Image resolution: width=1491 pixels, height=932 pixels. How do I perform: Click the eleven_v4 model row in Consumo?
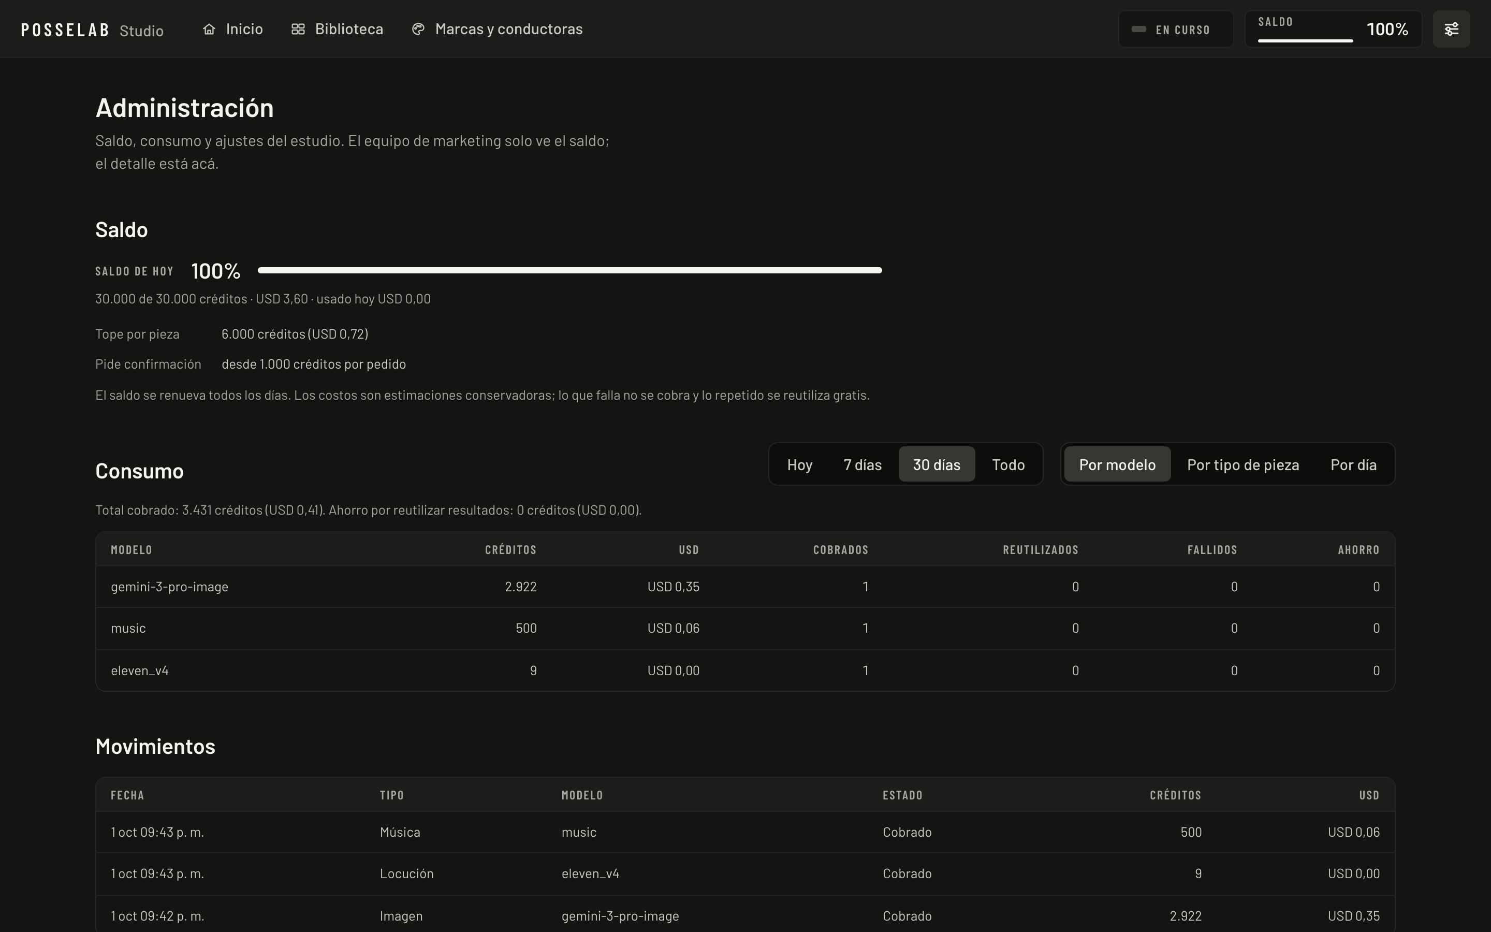click(745, 671)
